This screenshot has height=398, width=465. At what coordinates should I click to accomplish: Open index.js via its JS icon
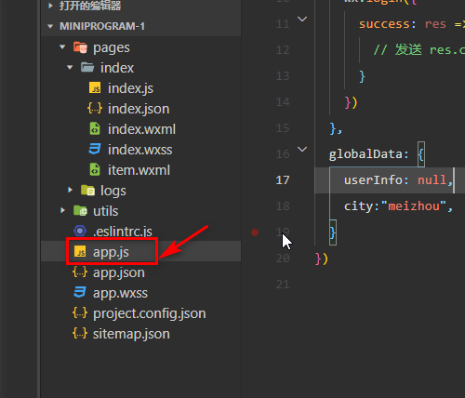[x=95, y=88]
